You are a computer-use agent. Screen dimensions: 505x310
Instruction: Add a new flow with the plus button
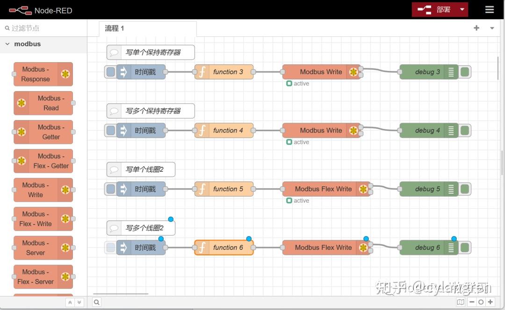[x=476, y=28]
